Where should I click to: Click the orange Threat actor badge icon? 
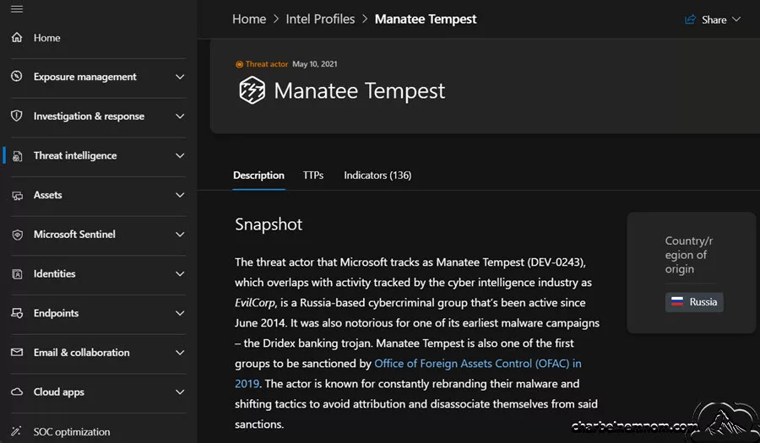point(239,64)
